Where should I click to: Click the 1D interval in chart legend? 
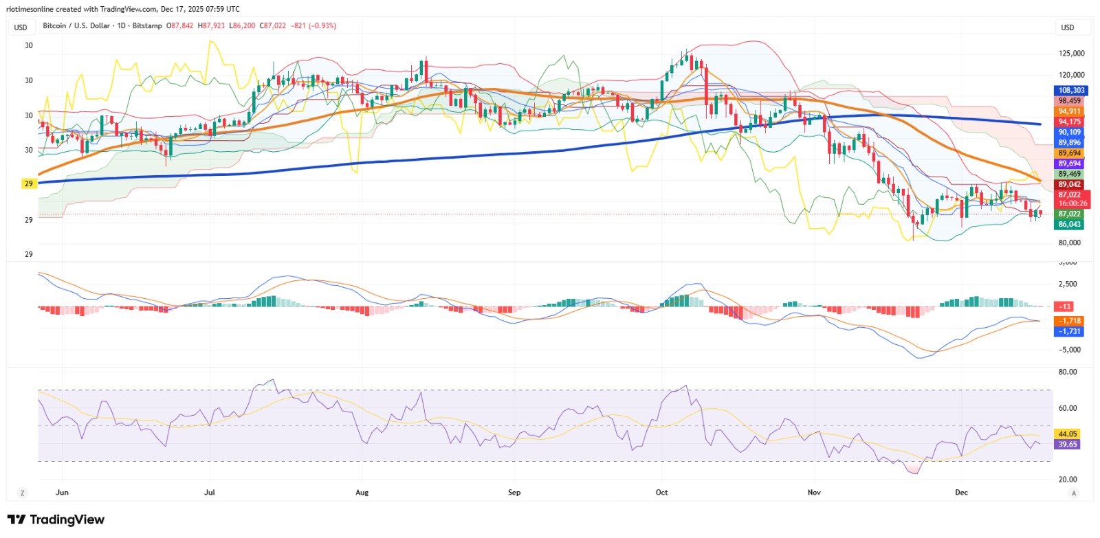click(x=122, y=25)
